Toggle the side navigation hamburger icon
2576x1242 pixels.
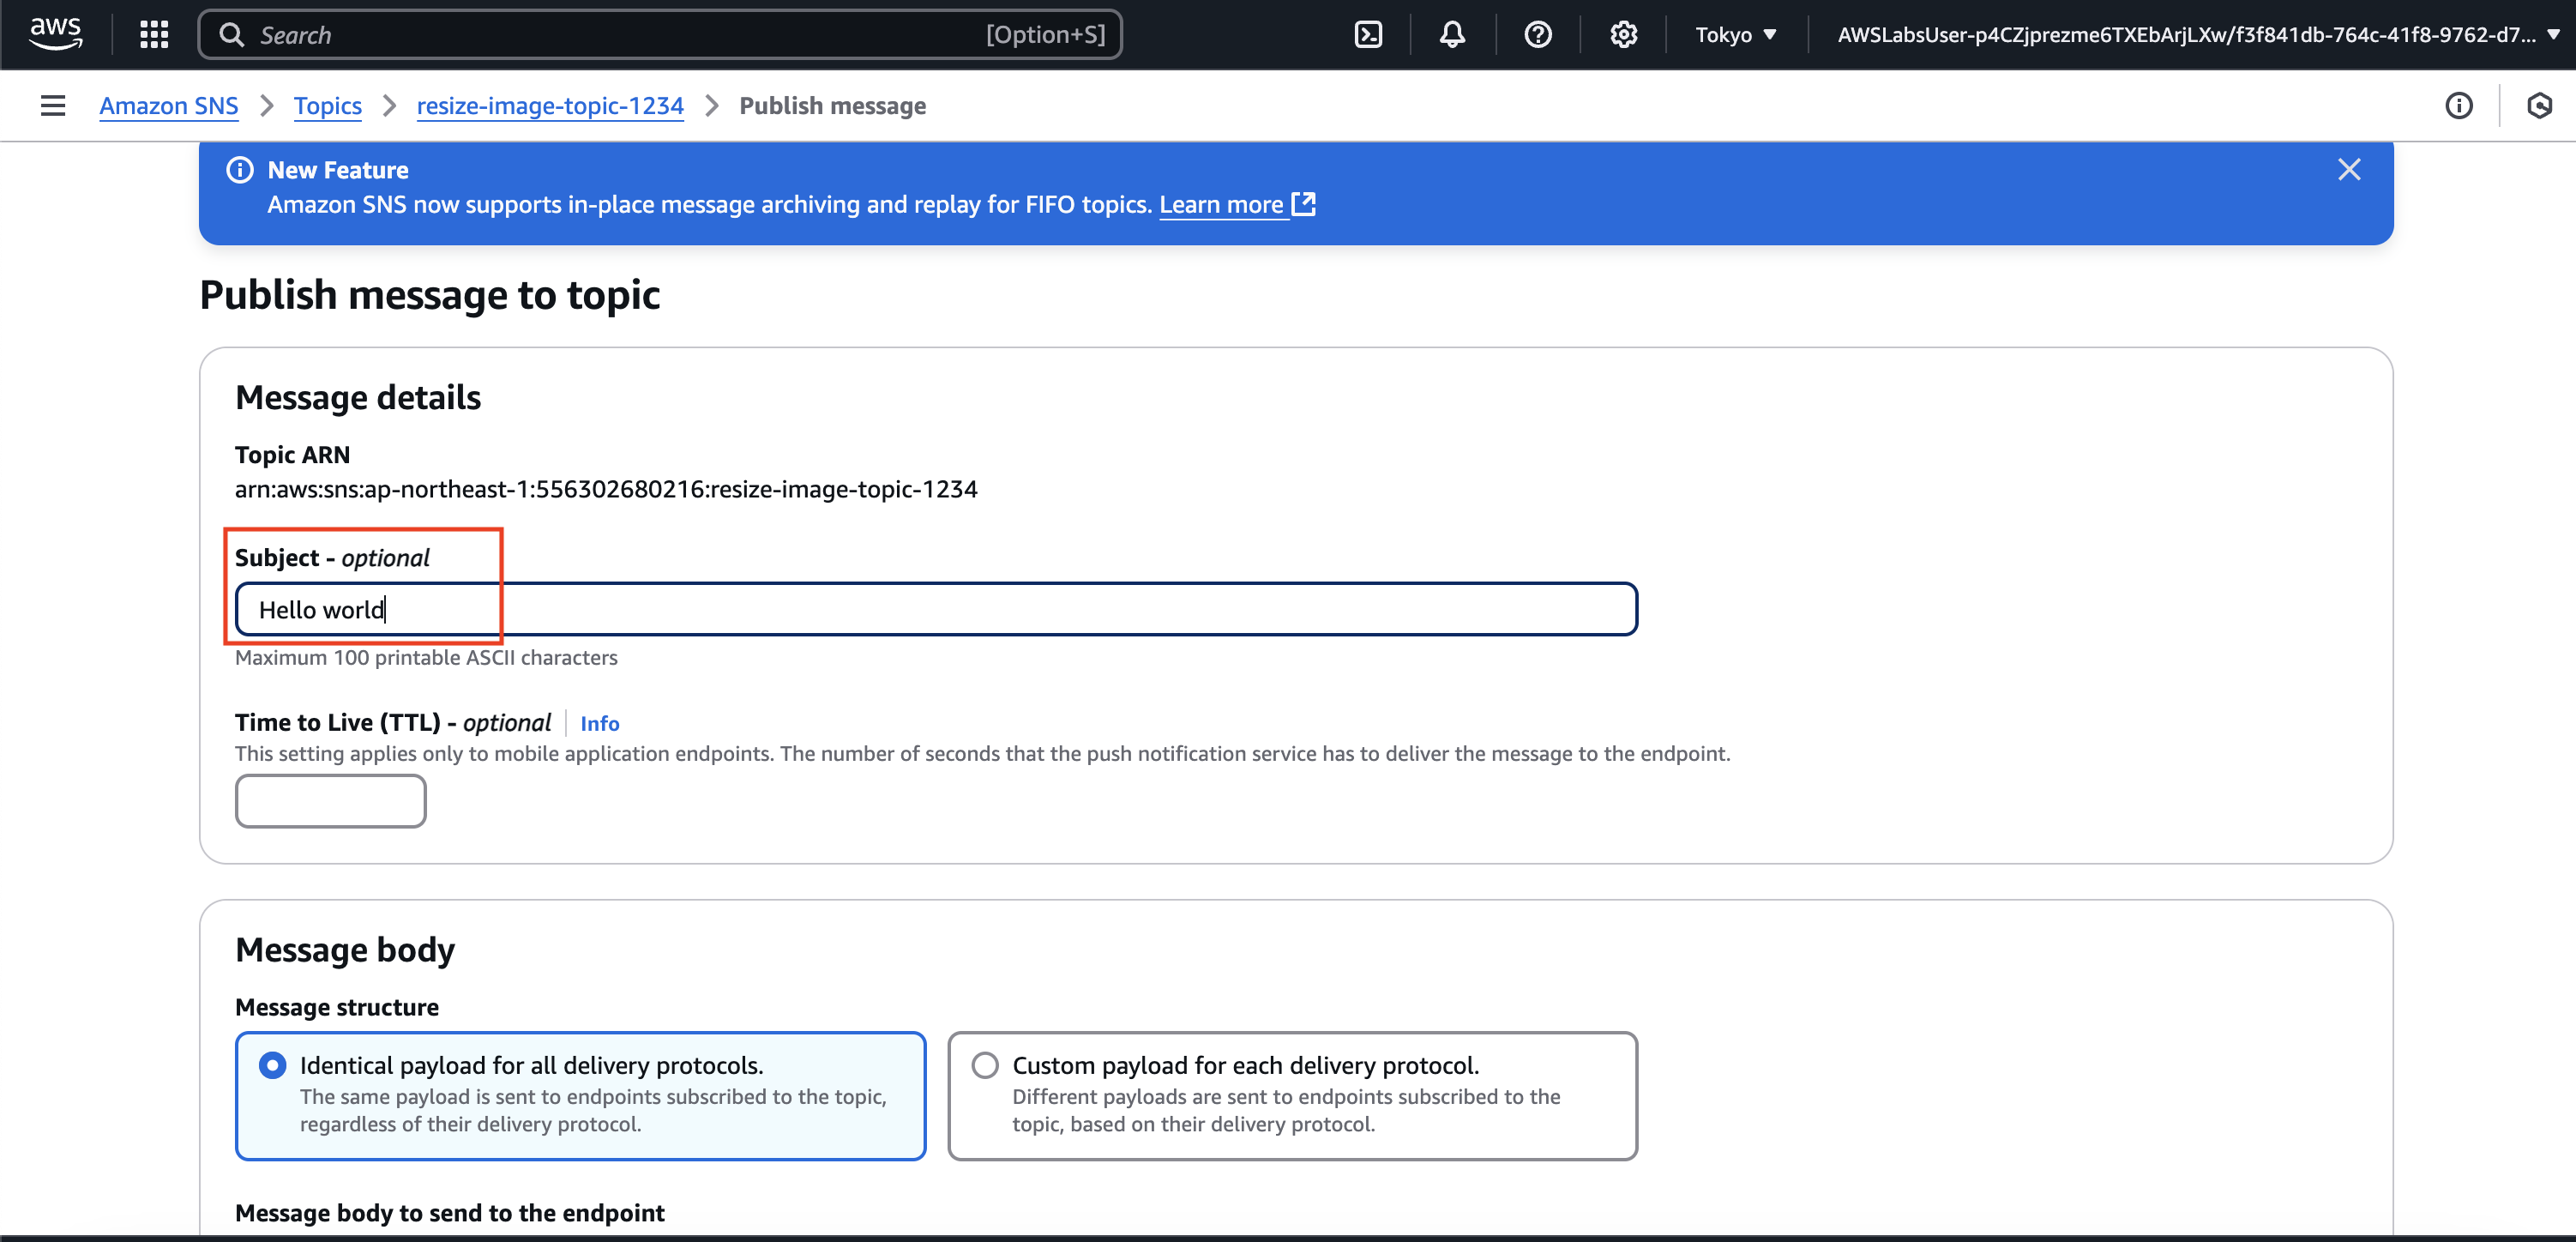coord(53,106)
